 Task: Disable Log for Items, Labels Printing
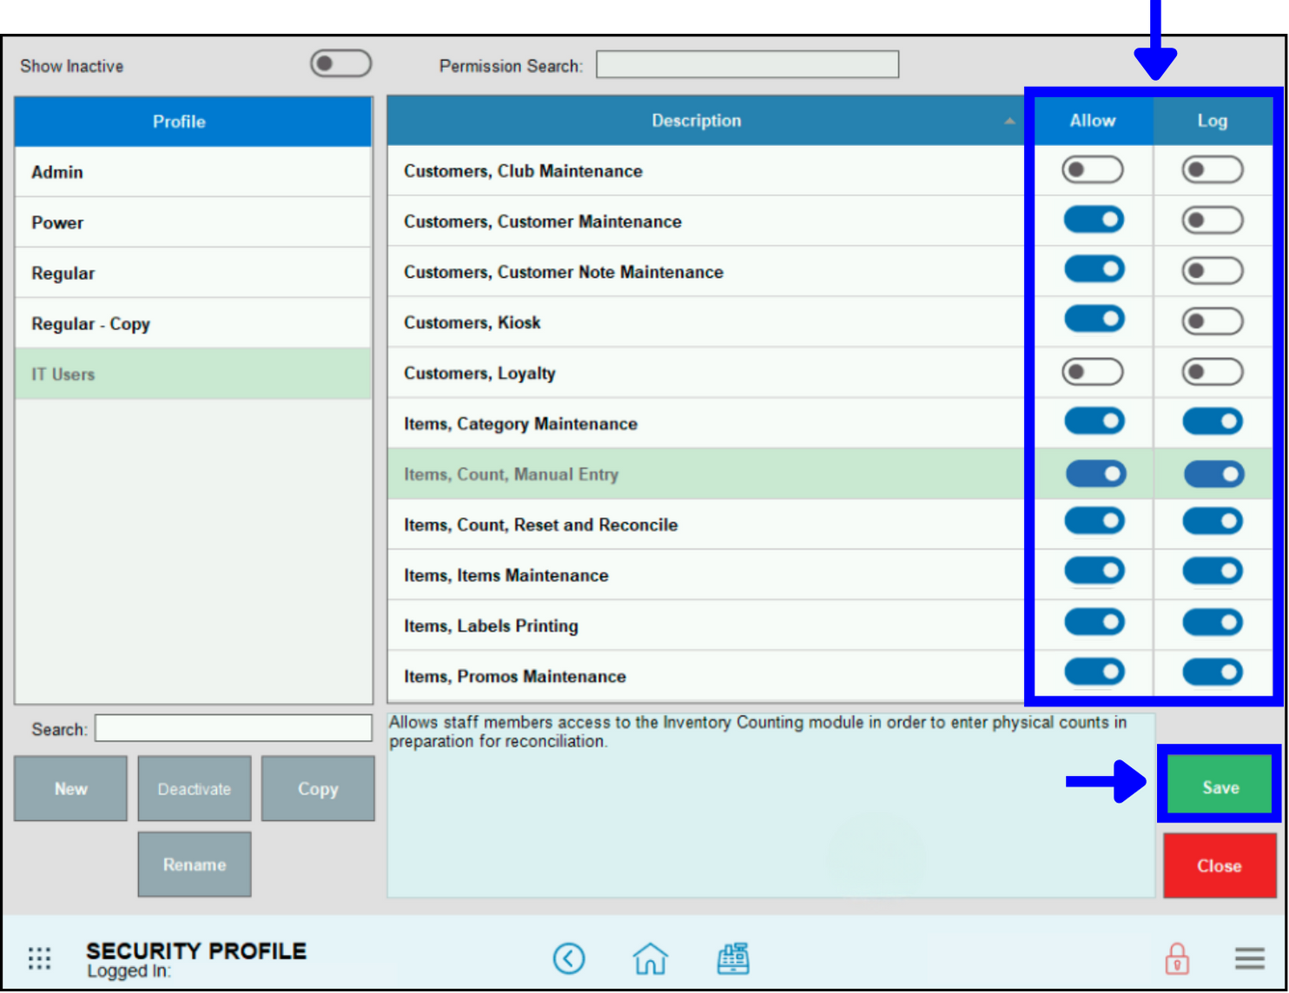pyautogui.click(x=1213, y=622)
